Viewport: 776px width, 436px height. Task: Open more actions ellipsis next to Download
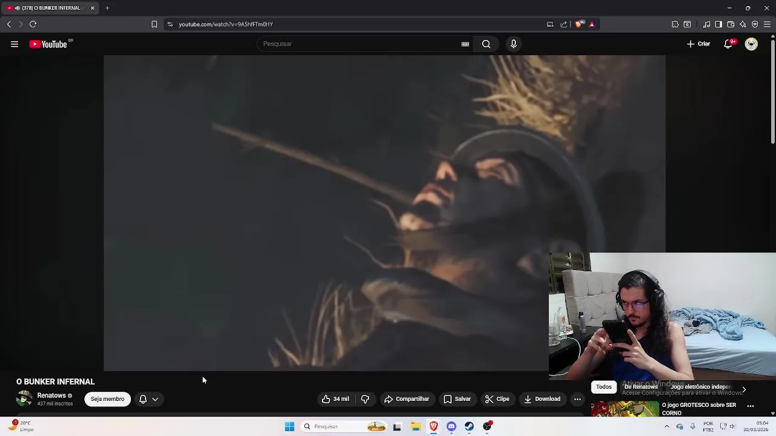tap(577, 399)
